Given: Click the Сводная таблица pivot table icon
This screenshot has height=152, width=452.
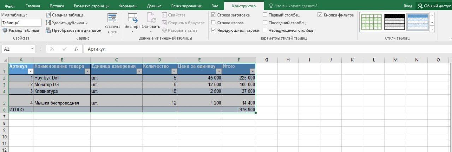Looking at the screenshot, I should (x=48, y=15).
